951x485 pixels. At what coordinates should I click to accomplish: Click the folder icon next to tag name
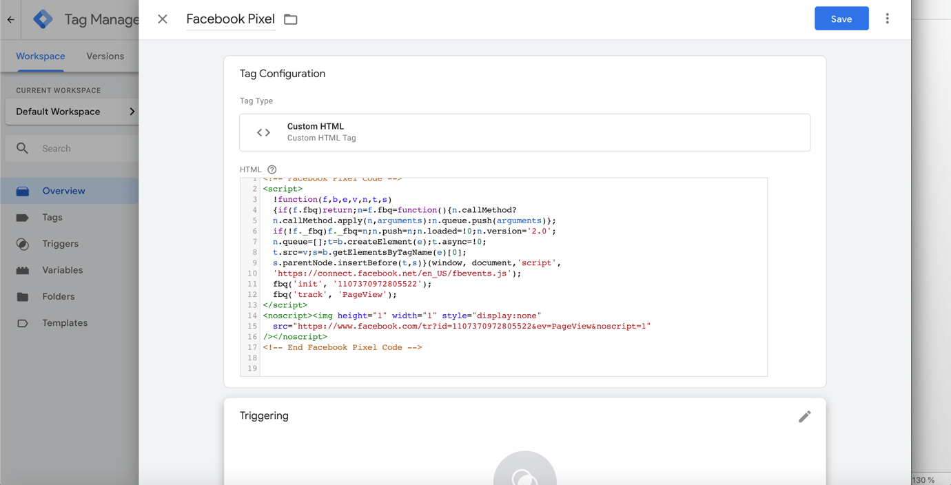(291, 19)
